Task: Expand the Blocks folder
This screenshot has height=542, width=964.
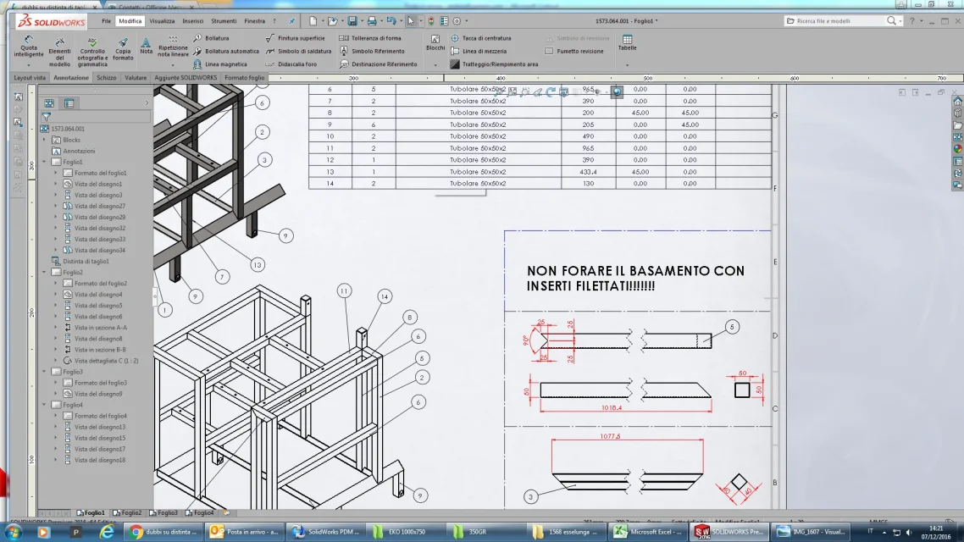Action: click(44, 140)
